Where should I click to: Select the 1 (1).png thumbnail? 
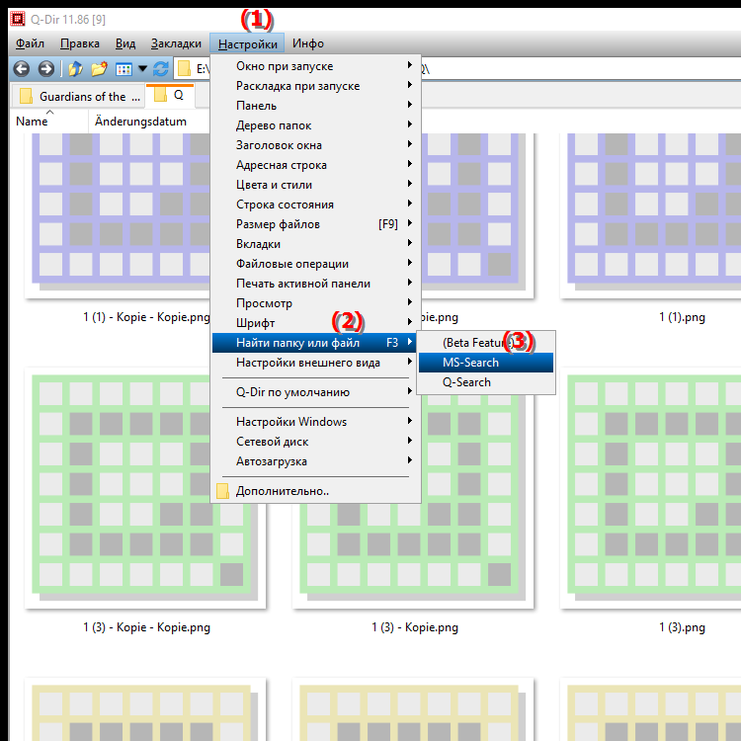click(650, 215)
